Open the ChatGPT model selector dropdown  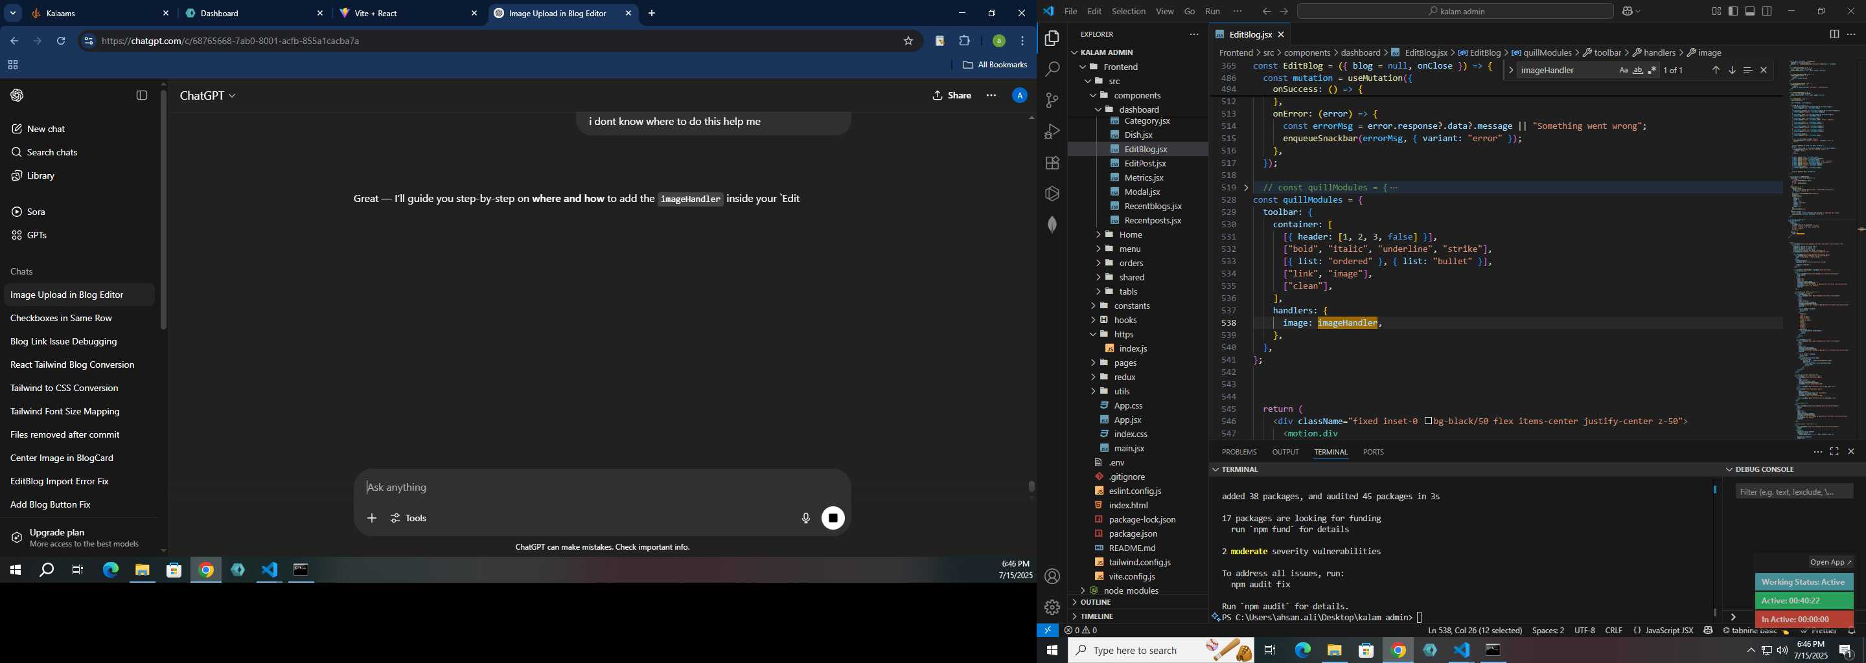tap(208, 96)
